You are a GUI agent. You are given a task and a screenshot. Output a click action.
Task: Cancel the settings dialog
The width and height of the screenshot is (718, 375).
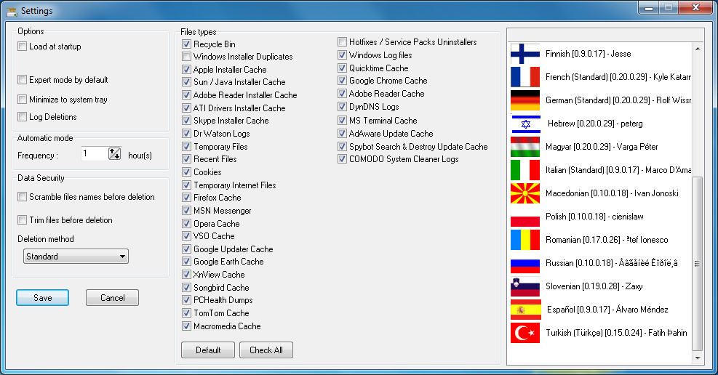[x=112, y=298]
